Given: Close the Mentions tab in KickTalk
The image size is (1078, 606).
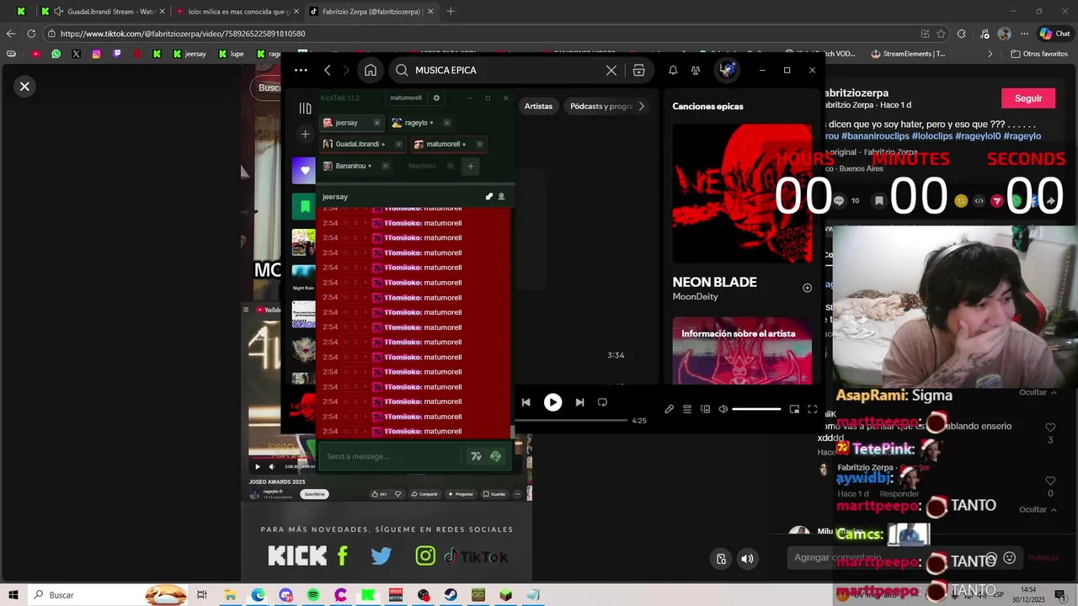Looking at the screenshot, I should (x=450, y=166).
